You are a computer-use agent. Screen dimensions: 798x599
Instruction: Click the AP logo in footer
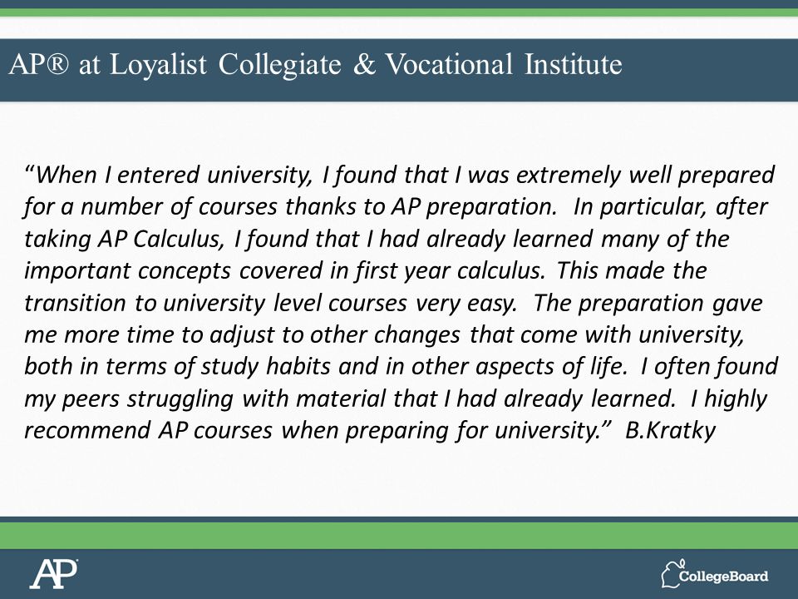click(x=53, y=574)
